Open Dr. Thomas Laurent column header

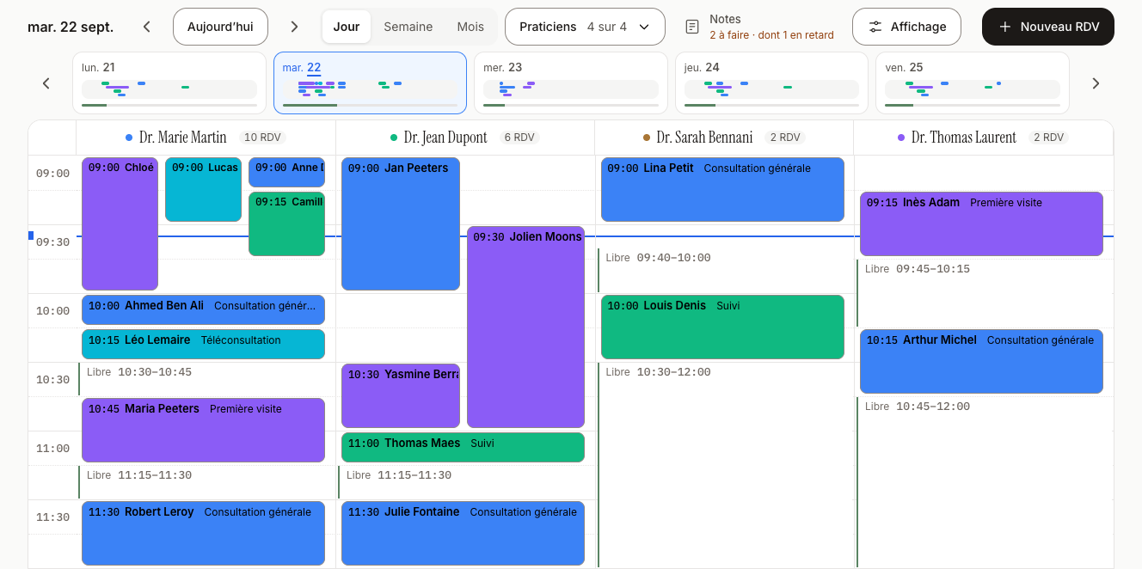(983, 138)
